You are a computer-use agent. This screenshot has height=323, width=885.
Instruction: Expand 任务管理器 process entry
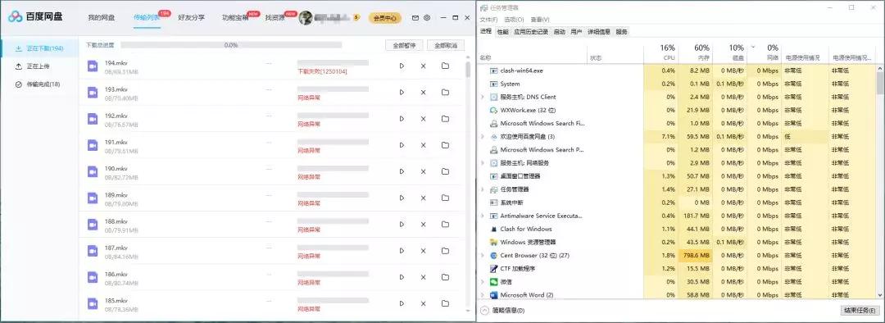482,189
